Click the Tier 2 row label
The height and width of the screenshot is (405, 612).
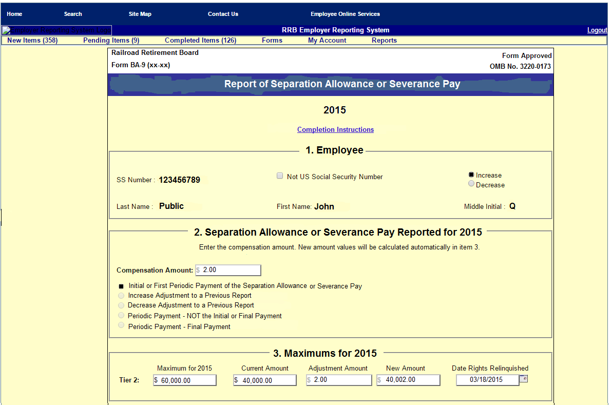[x=129, y=380]
